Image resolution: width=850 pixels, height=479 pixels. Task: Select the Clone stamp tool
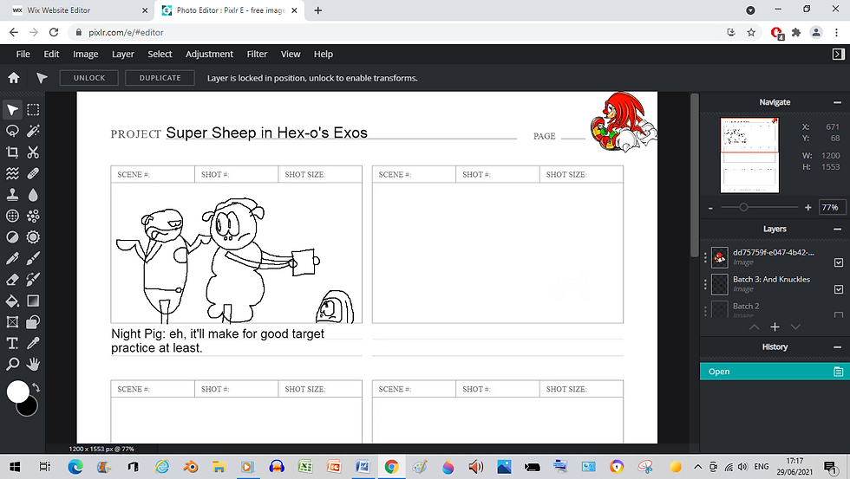point(12,195)
